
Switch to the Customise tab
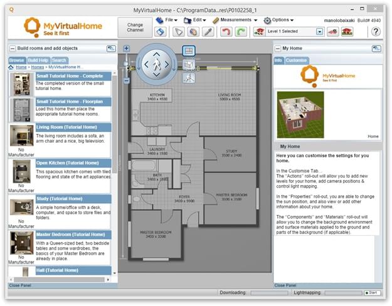(296, 60)
